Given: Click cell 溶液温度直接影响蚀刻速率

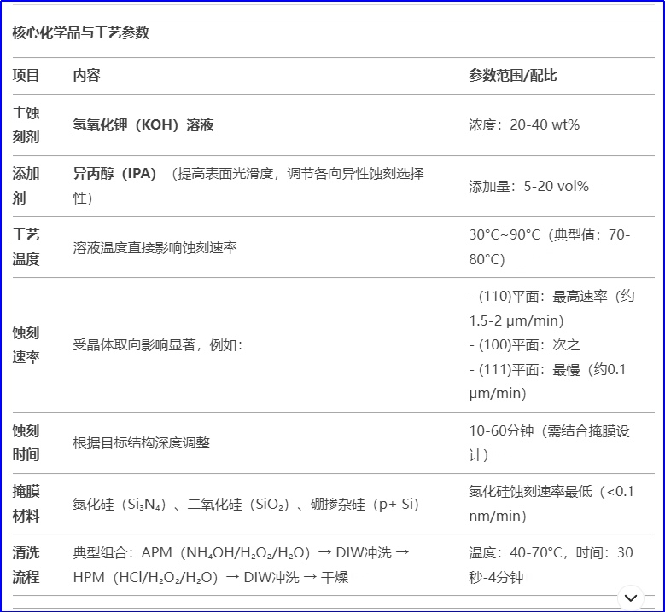Looking at the screenshot, I should pyautogui.click(x=155, y=247).
